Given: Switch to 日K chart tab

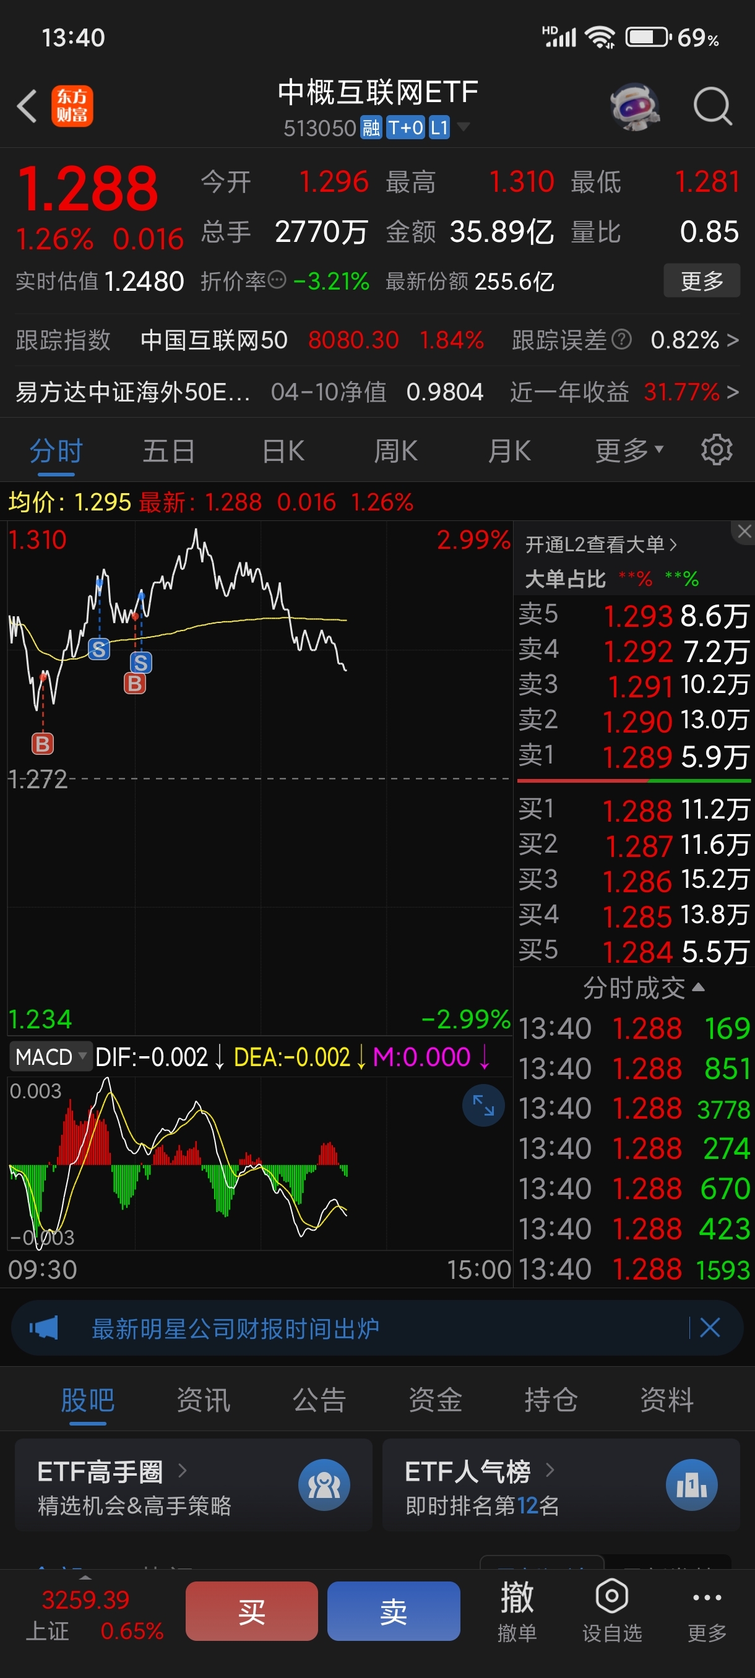Looking at the screenshot, I should [x=283, y=451].
